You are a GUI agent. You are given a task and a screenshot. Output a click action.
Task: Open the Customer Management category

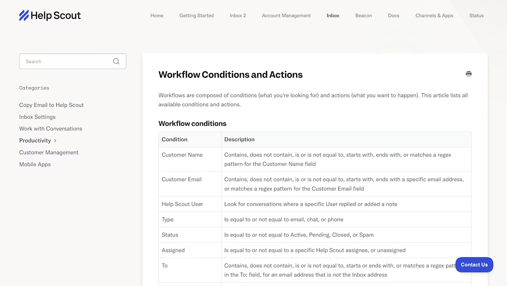tap(49, 153)
